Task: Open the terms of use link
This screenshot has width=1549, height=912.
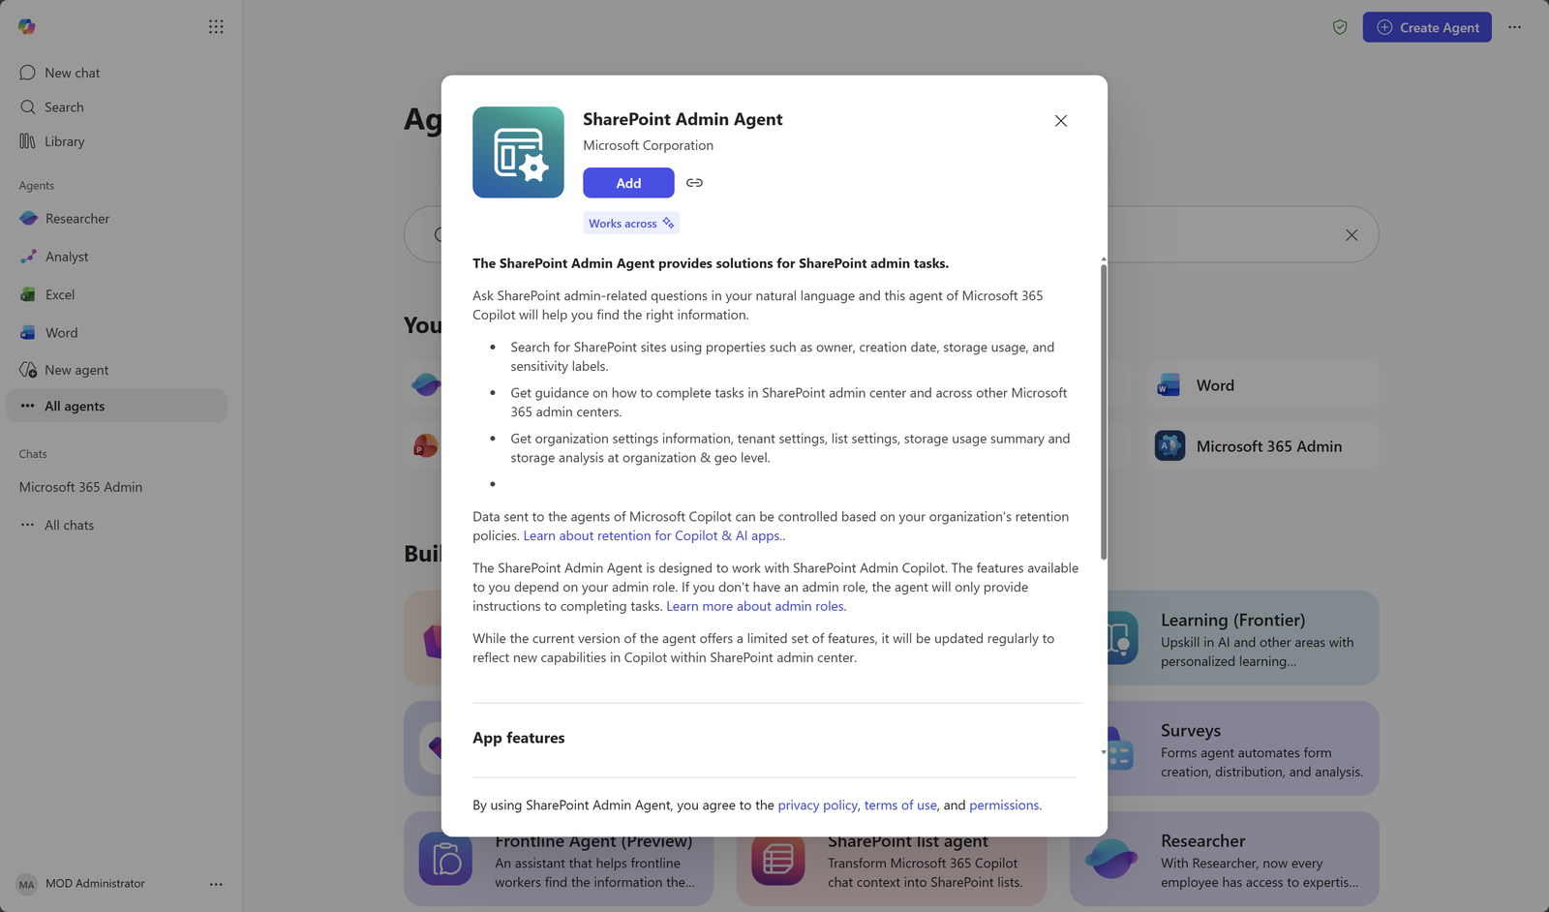Action: [x=900, y=806]
